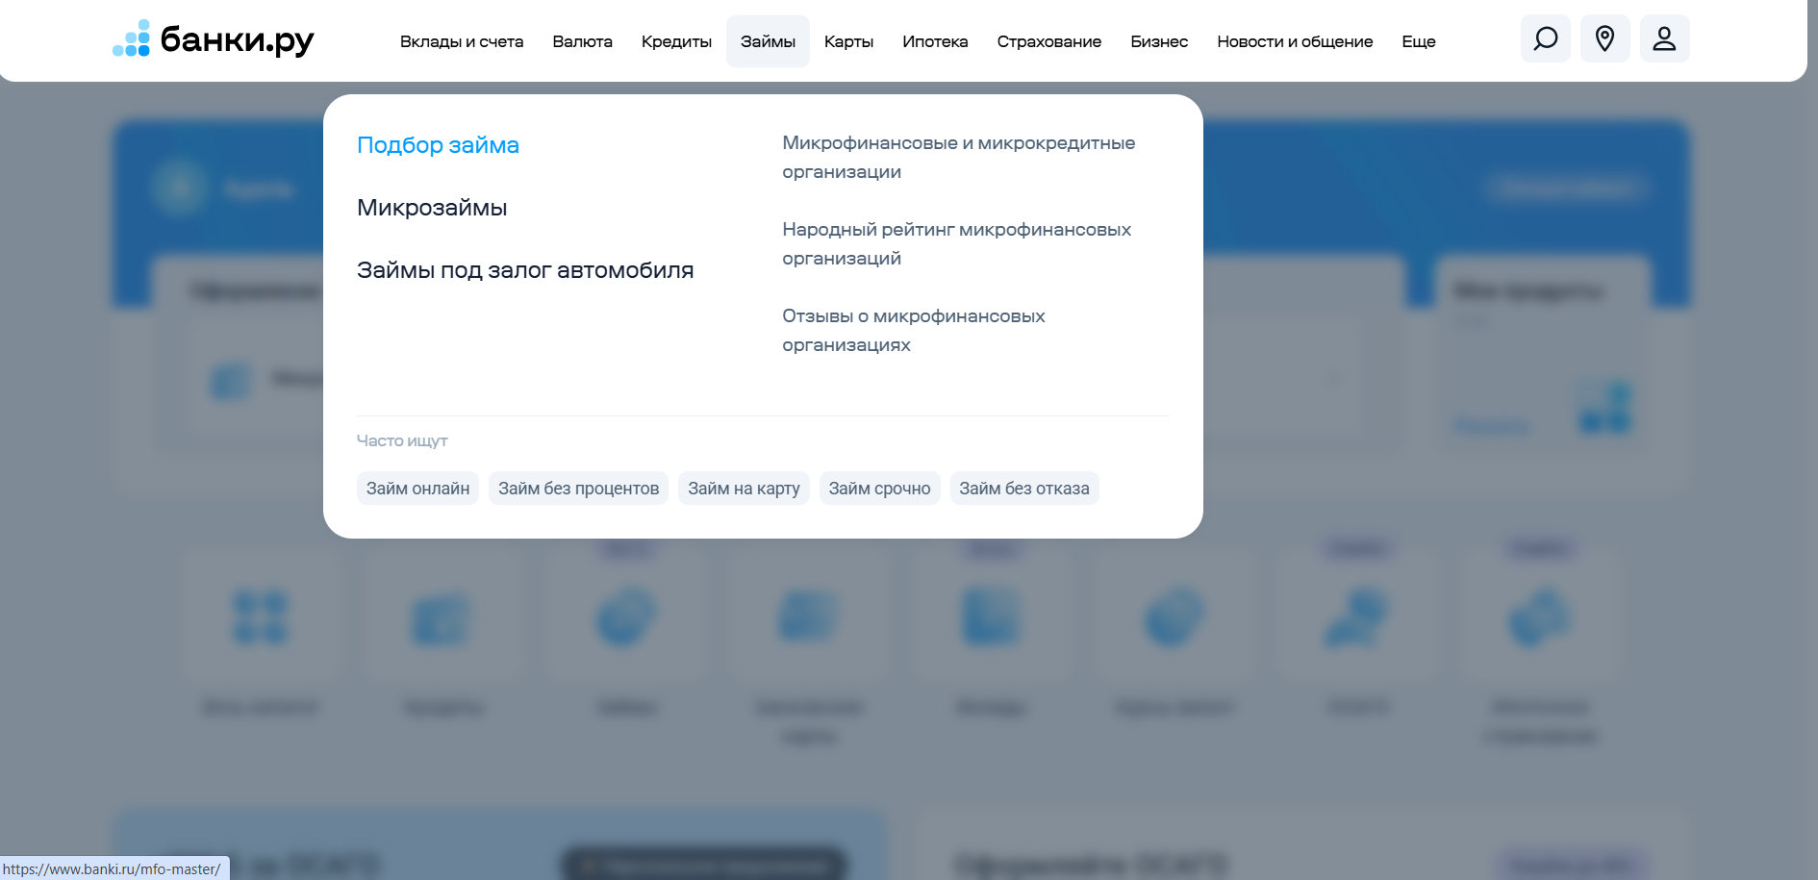This screenshot has height=880, width=1818.
Task: Open the search magnifier icon
Action: click(1545, 39)
